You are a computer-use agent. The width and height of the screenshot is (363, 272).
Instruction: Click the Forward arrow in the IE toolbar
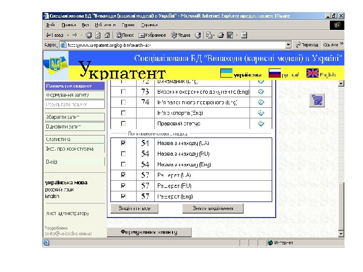tap(75, 35)
